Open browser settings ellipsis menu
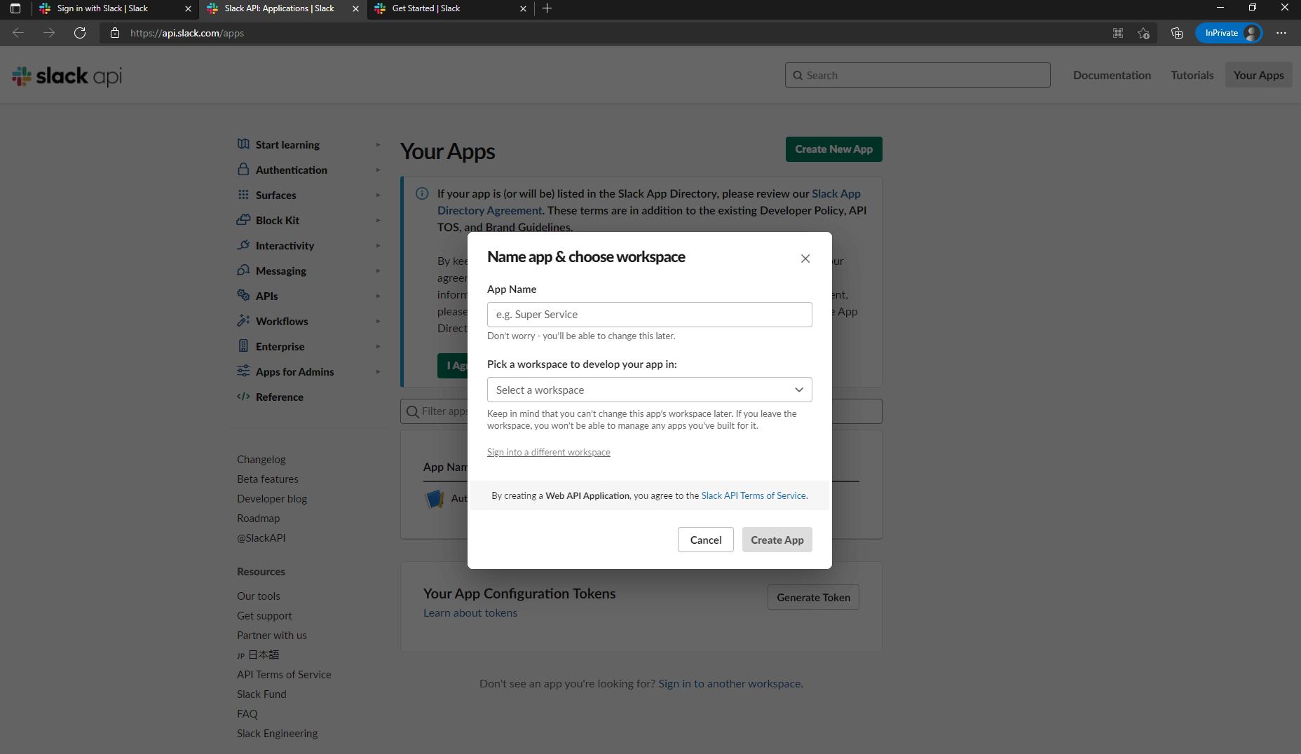The image size is (1301, 754). point(1281,33)
